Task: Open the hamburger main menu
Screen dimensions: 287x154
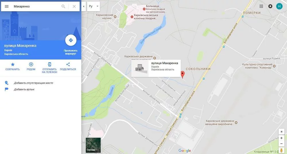Action: [7, 6]
